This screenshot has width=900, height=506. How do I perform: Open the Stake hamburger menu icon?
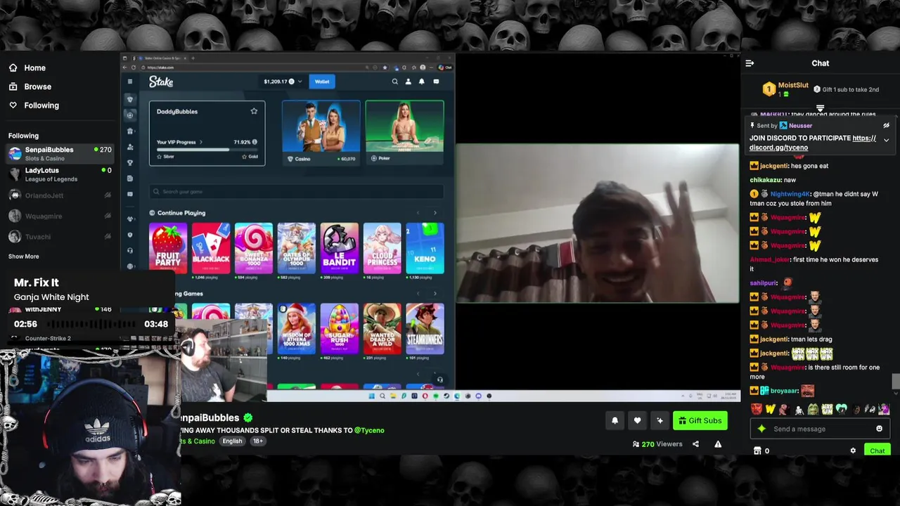pos(129,82)
